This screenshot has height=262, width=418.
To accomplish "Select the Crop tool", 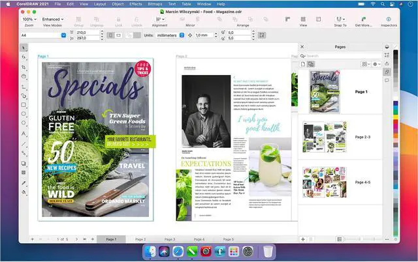I will (x=24, y=67).
